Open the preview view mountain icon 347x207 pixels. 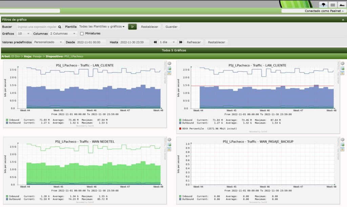(x=342, y=4)
